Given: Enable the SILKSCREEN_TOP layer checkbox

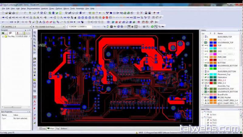Looking at the screenshot, I should point(203,37).
